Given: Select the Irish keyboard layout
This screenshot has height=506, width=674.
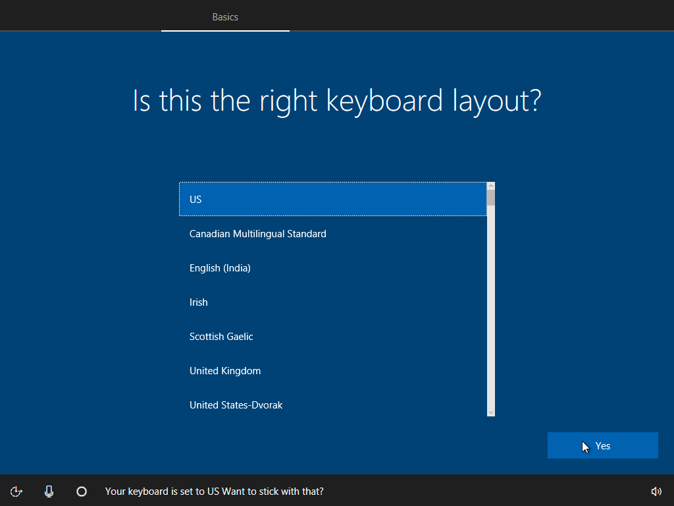Looking at the screenshot, I should point(333,302).
